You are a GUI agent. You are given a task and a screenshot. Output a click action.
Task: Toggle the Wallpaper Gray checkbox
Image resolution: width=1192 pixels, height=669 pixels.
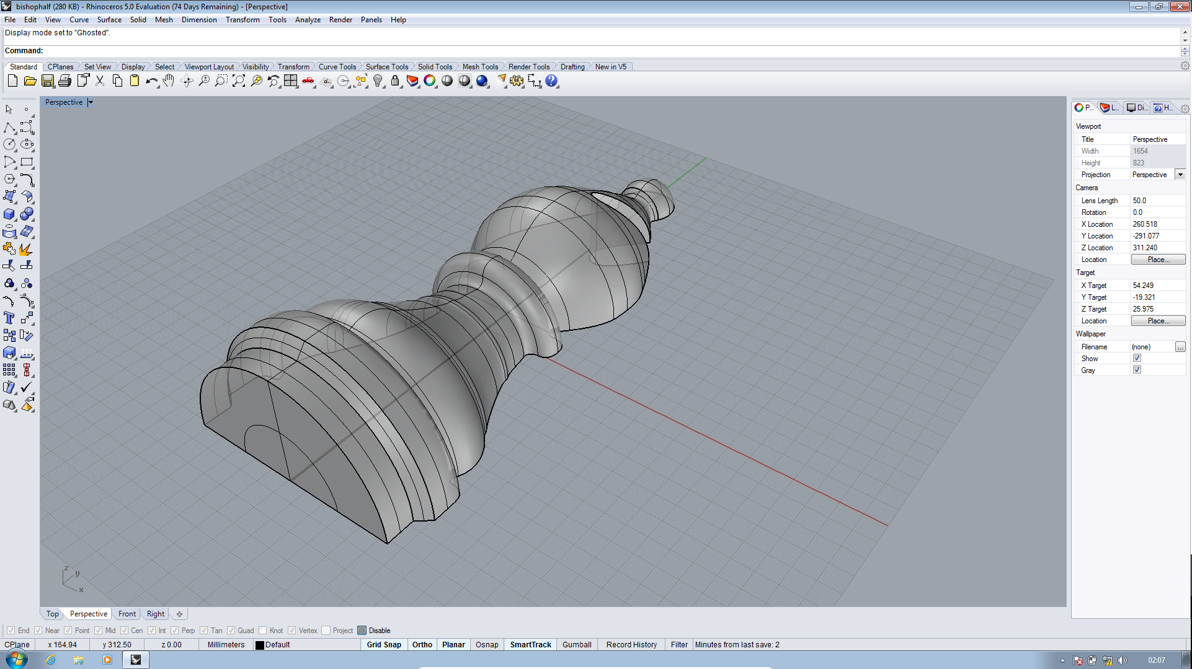click(x=1137, y=370)
